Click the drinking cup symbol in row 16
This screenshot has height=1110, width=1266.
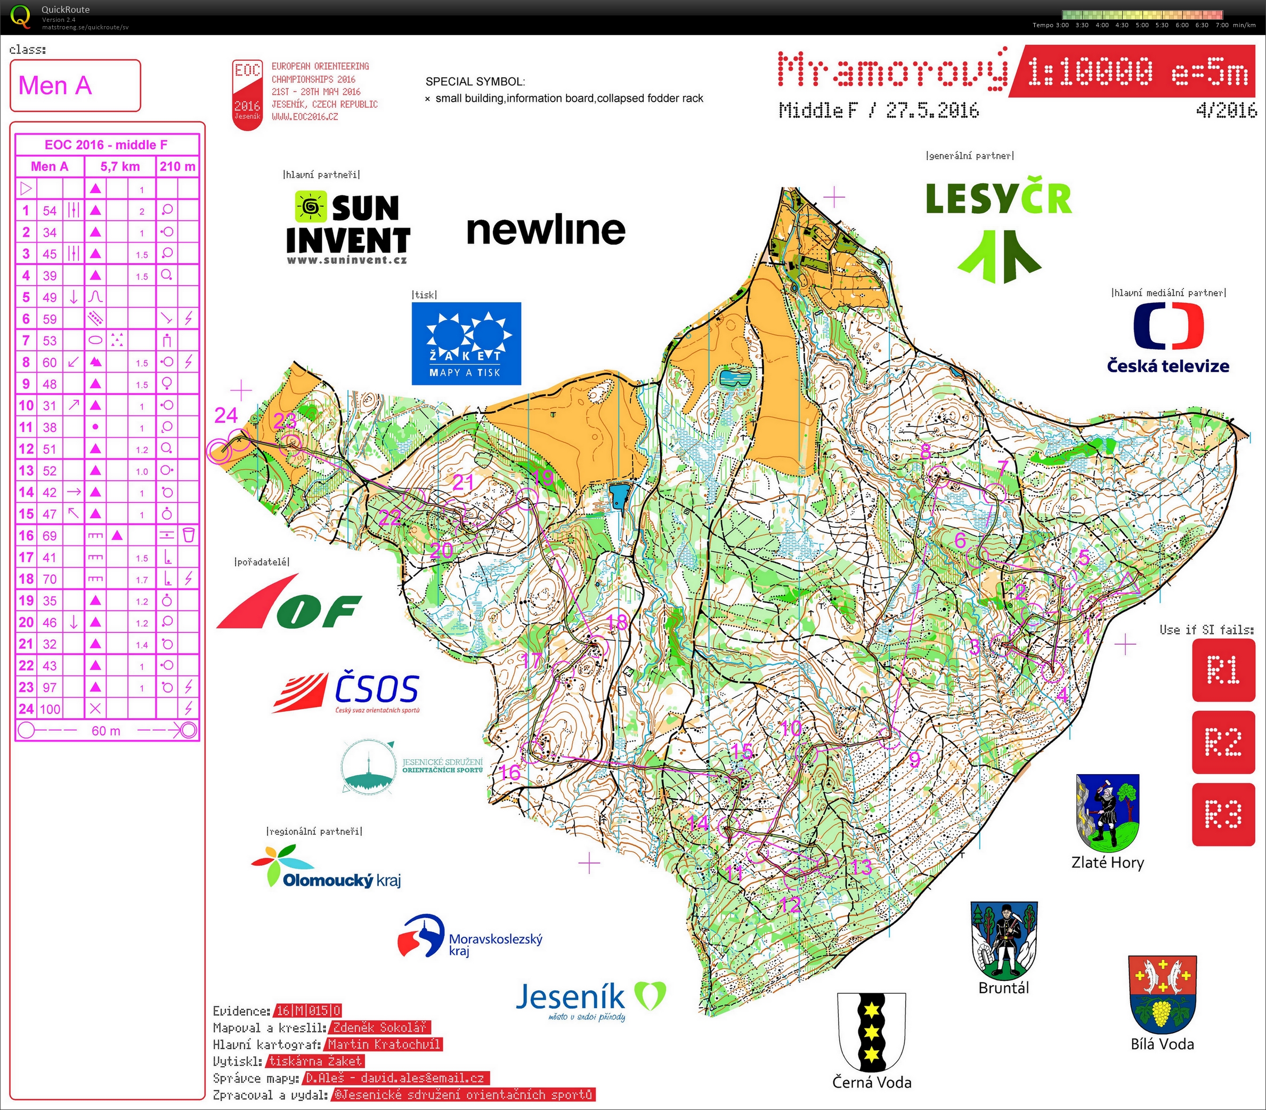click(189, 535)
